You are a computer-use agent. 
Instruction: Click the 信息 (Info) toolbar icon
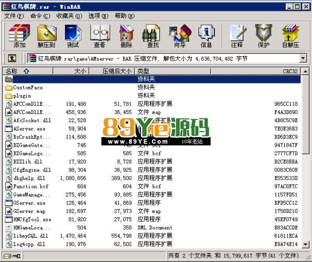coord(206,36)
